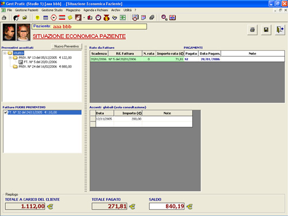Open the File menu
The width and height of the screenshot is (288, 216).
click(10, 10)
